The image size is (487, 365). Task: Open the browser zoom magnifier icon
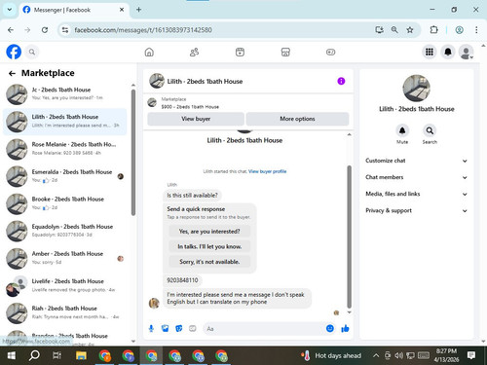click(394, 30)
